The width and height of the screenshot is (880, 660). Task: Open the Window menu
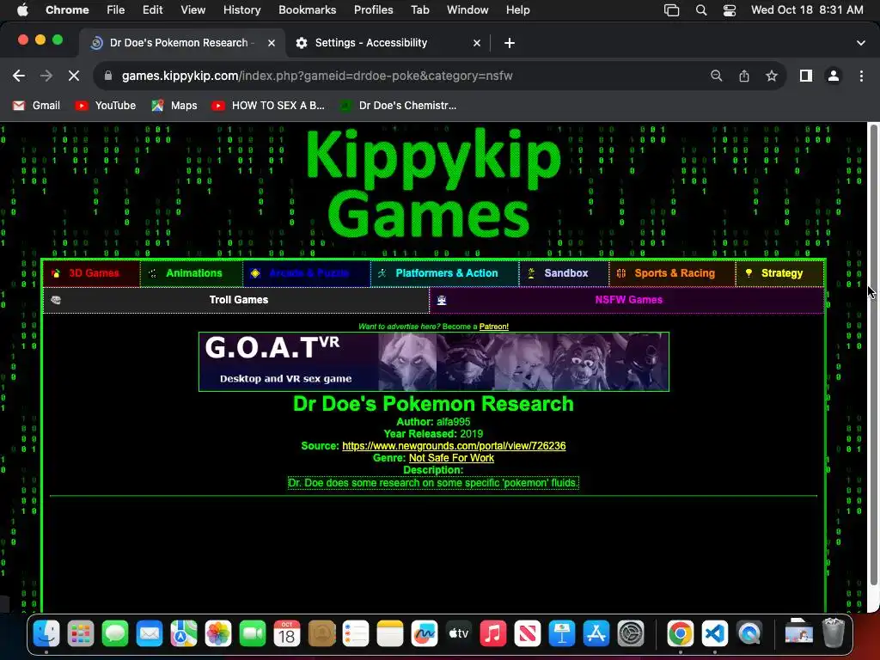(x=467, y=10)
